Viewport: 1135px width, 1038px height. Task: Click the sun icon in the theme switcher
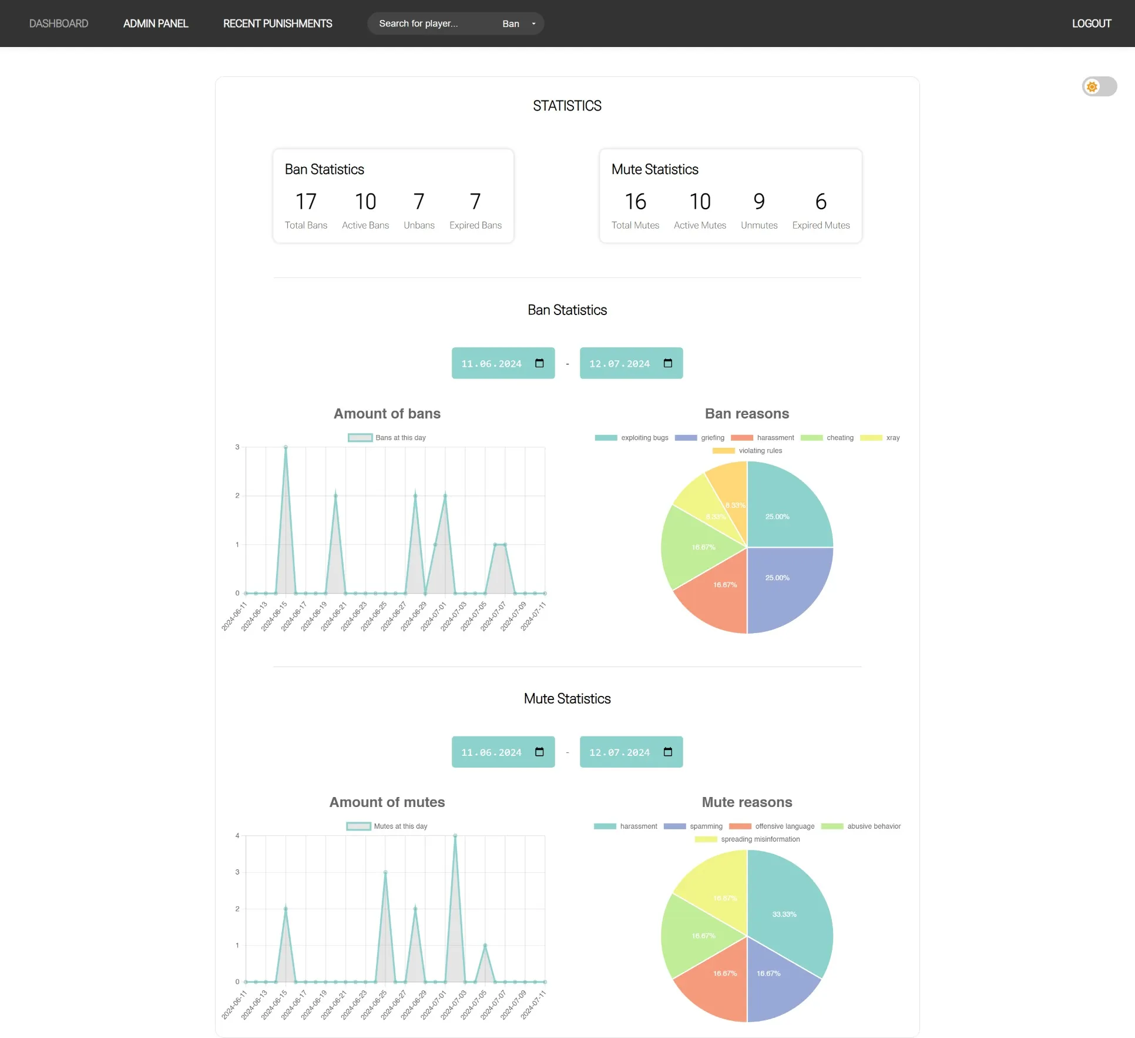1092,86
